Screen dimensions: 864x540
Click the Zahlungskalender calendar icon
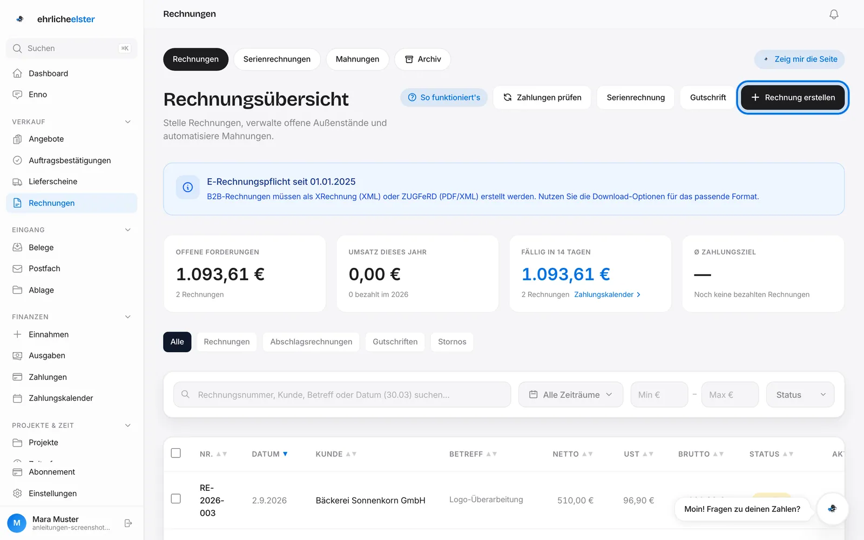click(17, 399)
